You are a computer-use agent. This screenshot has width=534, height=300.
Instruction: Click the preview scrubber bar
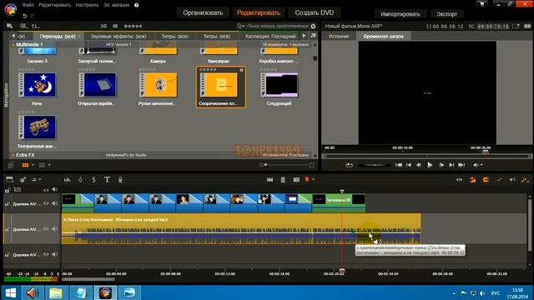[427, 156]
